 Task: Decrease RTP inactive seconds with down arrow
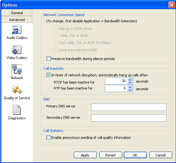pos(130,90)
